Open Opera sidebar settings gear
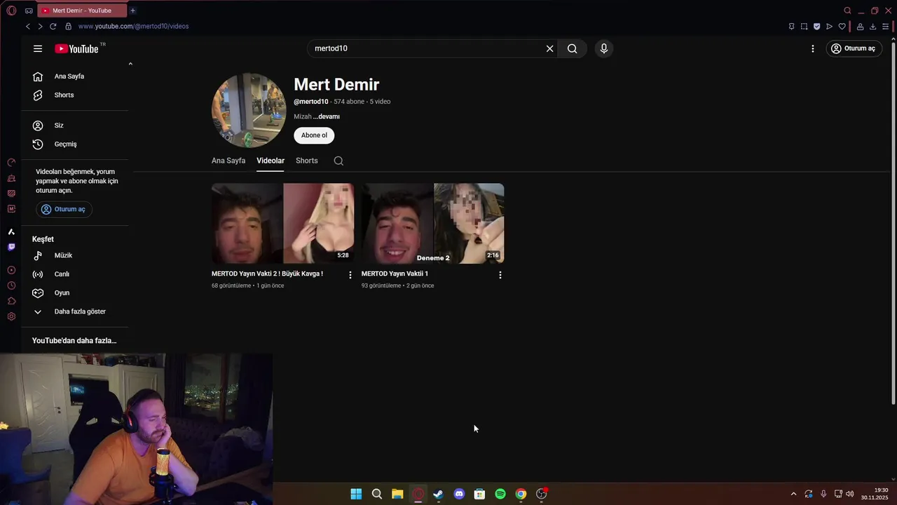The height and width of the screenshot is (505, 897). (11, 316)
